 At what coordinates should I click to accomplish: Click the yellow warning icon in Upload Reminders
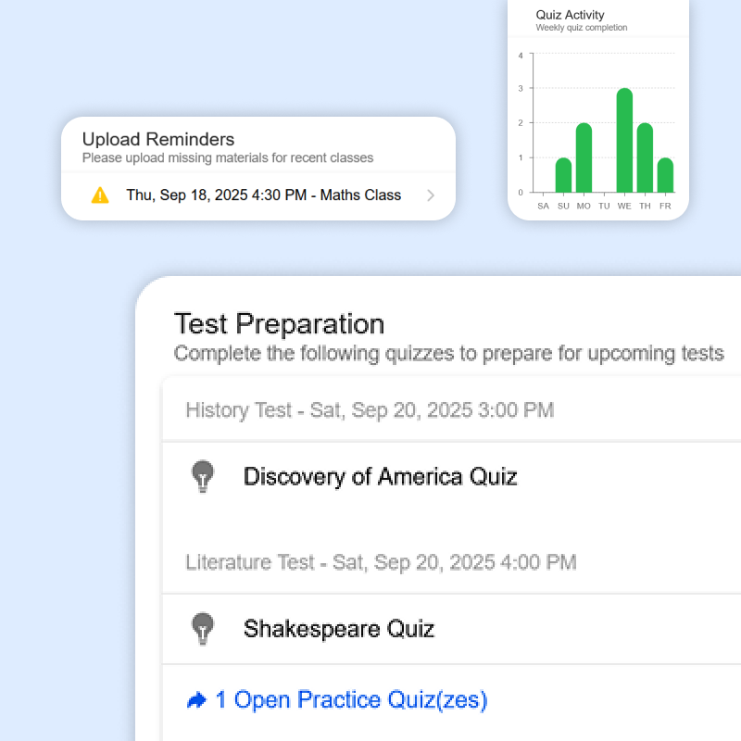click(x=100, y=195)
